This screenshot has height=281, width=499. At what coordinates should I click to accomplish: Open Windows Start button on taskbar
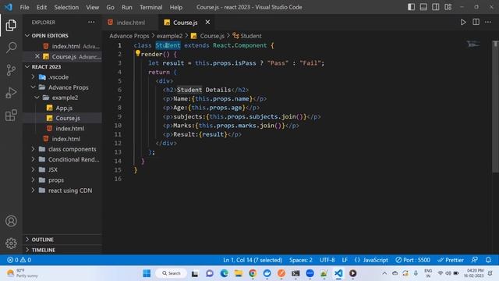[147, 273]
